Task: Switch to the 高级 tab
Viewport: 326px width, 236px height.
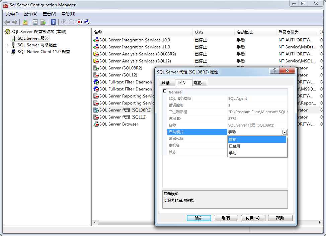Action: pos(199,83)
